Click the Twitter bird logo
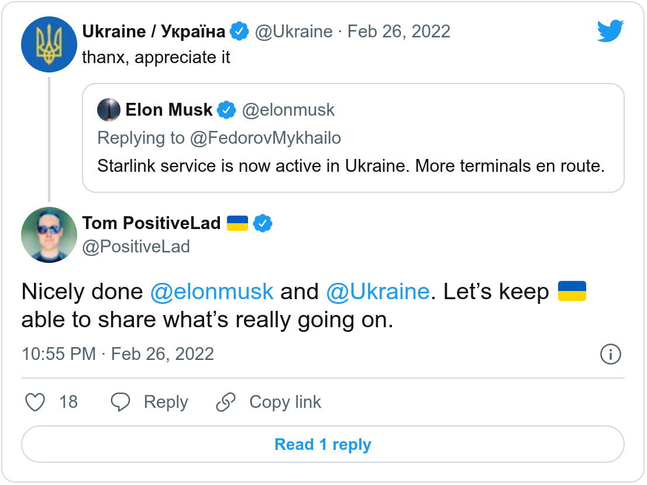 pos(610,31)
